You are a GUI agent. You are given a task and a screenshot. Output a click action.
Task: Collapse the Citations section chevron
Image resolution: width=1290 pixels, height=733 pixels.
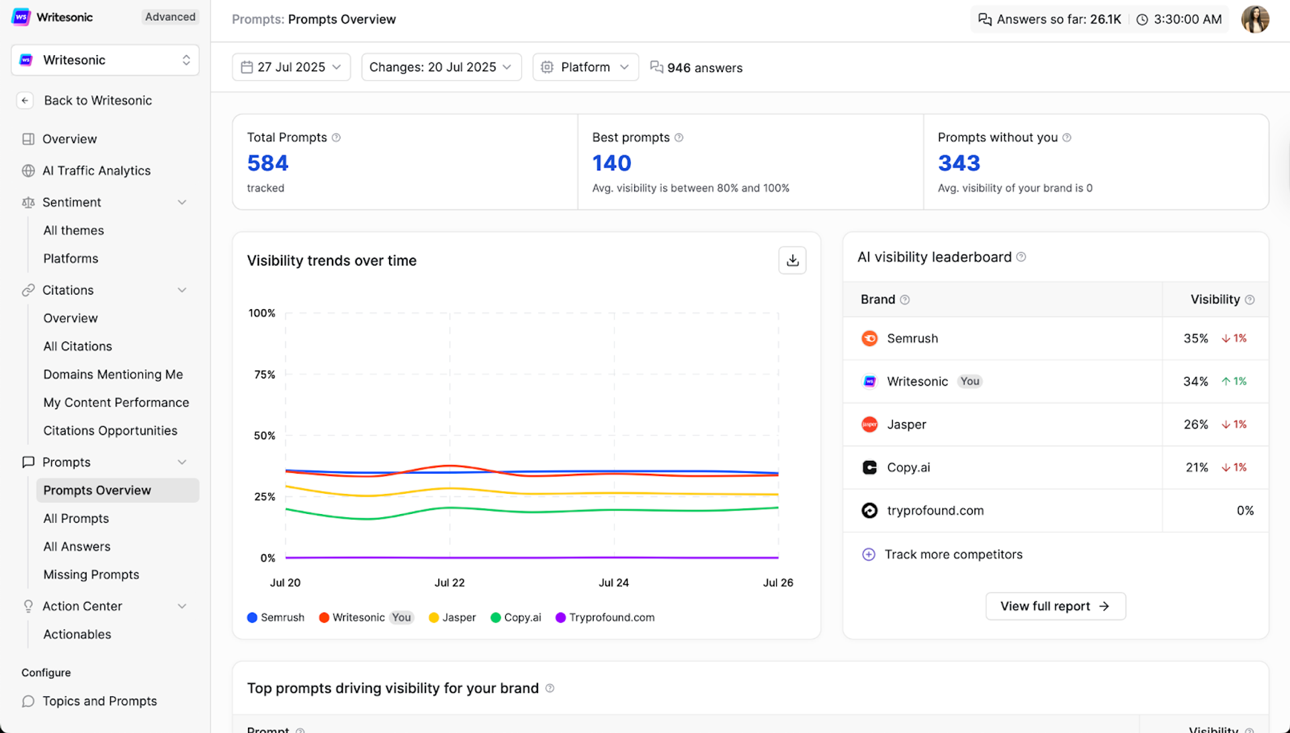[182, 290]
